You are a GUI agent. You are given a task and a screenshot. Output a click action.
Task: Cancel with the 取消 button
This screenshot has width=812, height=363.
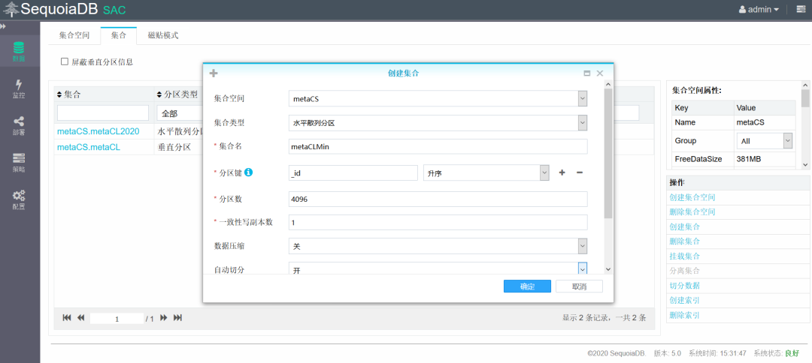point(579,286)
